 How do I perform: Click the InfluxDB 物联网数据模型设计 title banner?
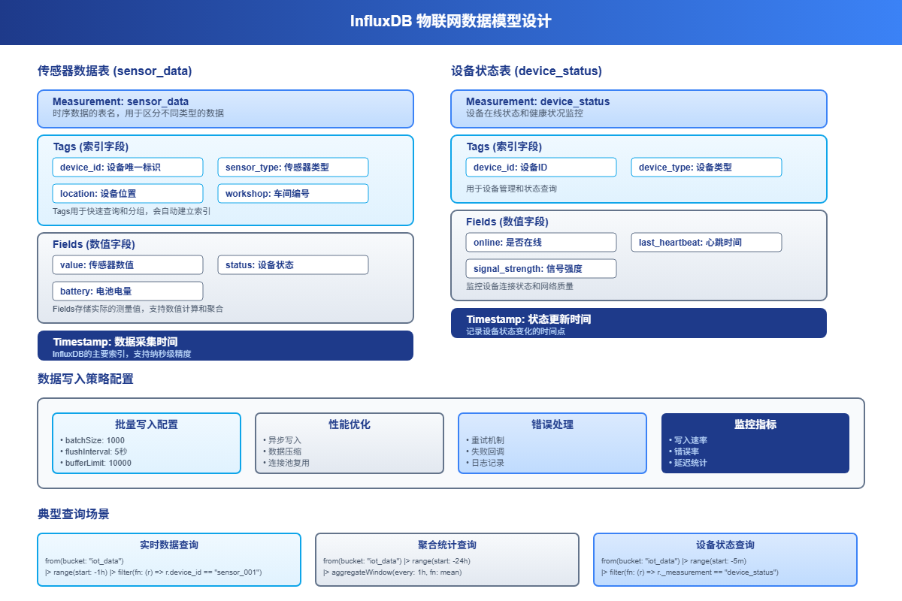(451, 22)
